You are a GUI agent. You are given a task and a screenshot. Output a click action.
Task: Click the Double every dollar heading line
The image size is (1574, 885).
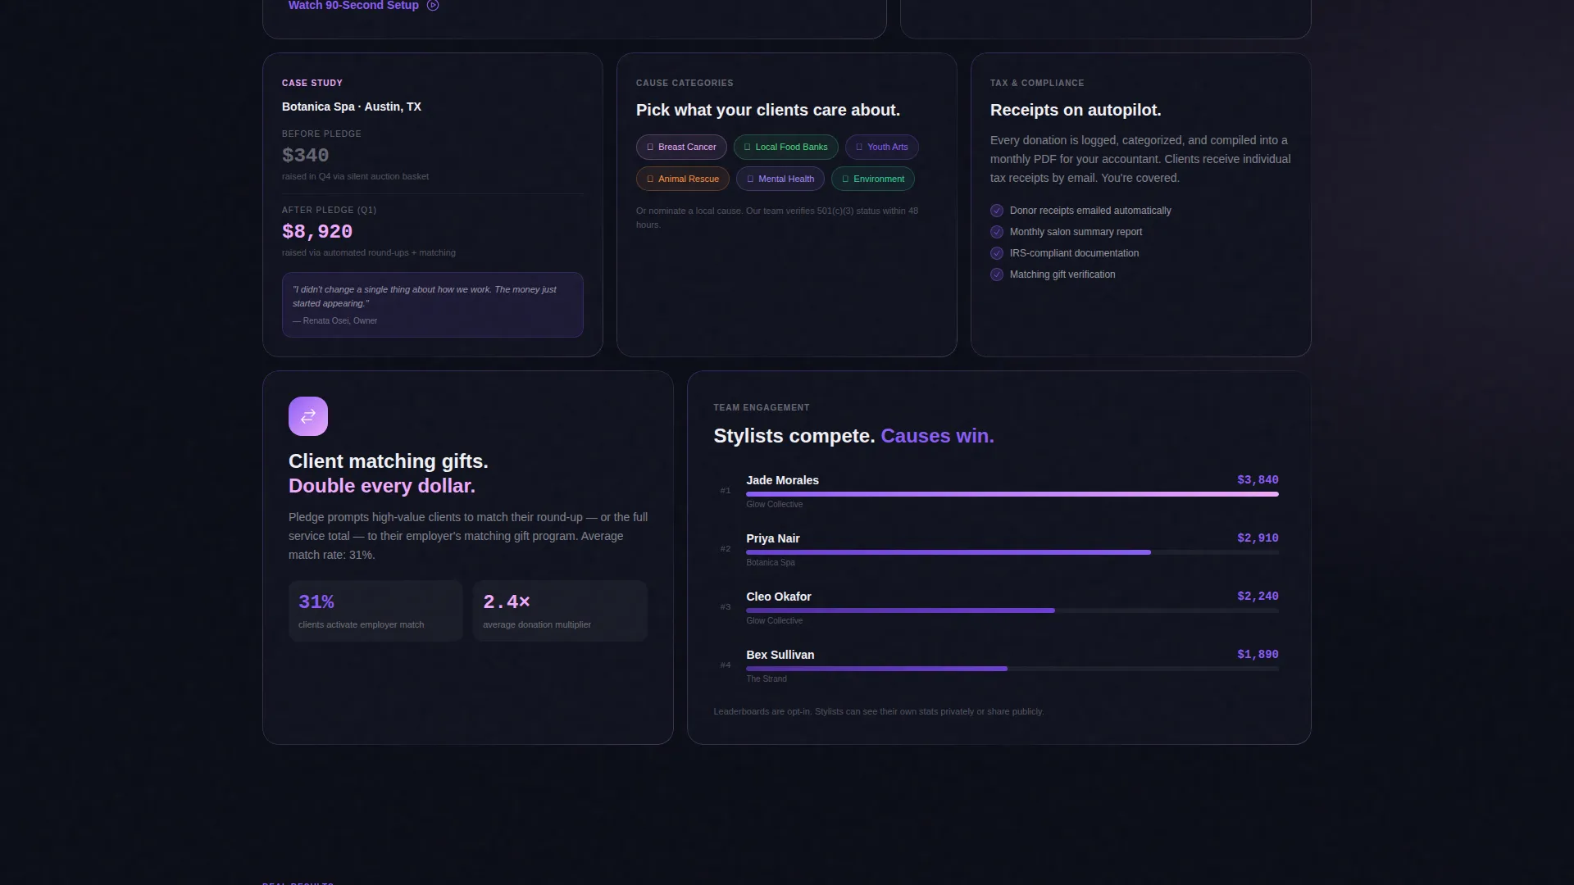pyautogui.click(x=382, y=487)
